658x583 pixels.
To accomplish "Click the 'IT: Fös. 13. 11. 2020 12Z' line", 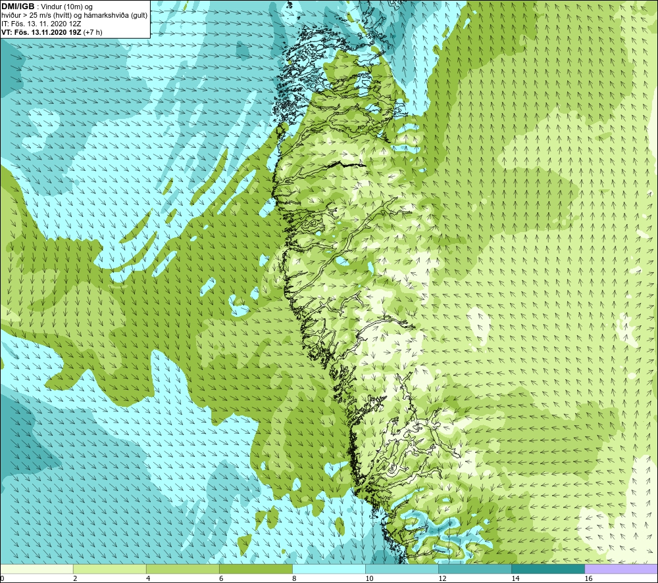I will pyautogui.click(x=41, y=24).
